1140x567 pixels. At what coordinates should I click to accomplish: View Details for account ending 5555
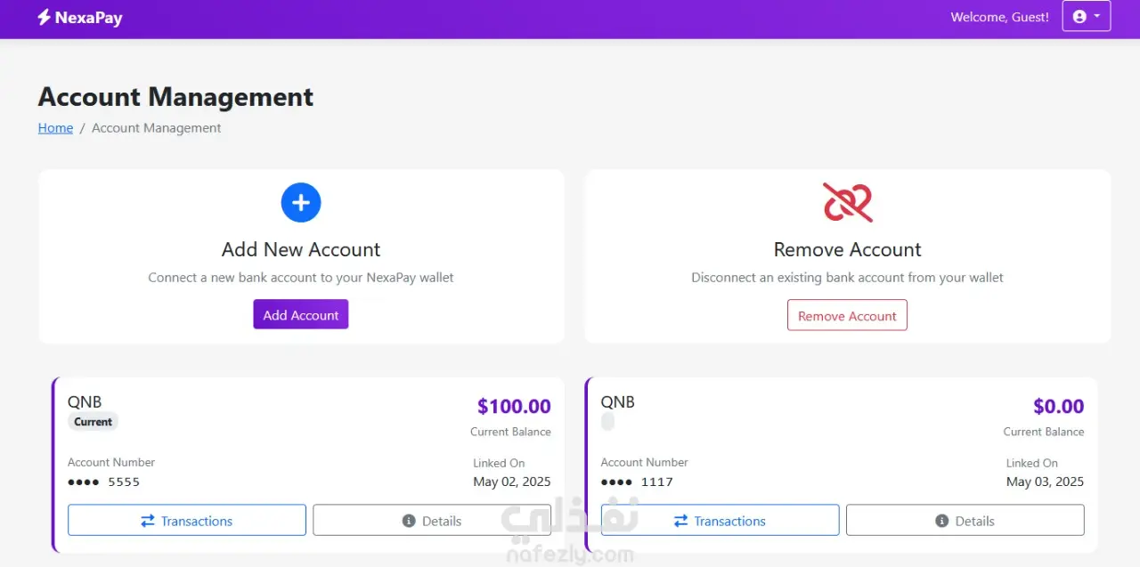point(432,521)
